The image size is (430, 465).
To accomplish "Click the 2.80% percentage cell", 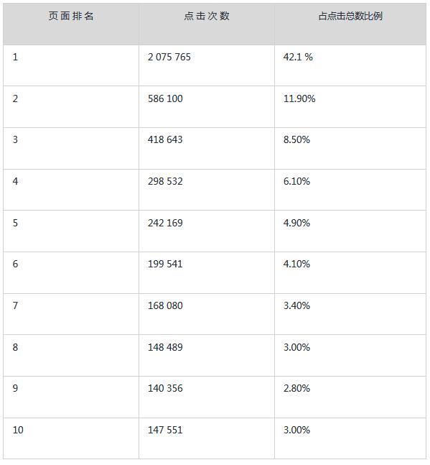I will pyautogui.click(x=350, y=397).
